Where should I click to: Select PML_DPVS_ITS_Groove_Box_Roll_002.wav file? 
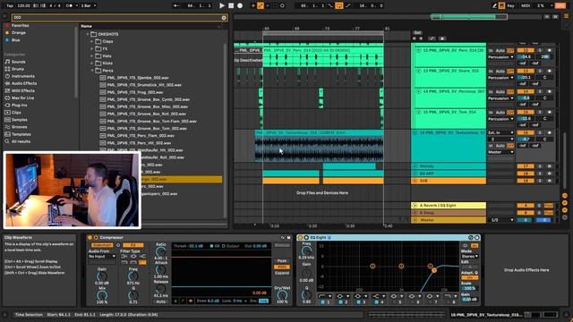click(146, 114)
